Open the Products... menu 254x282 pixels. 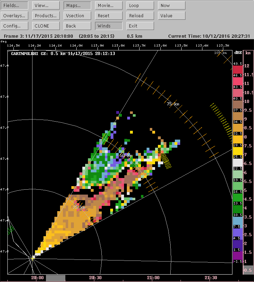pyautogui.click(x=46, y=16)
